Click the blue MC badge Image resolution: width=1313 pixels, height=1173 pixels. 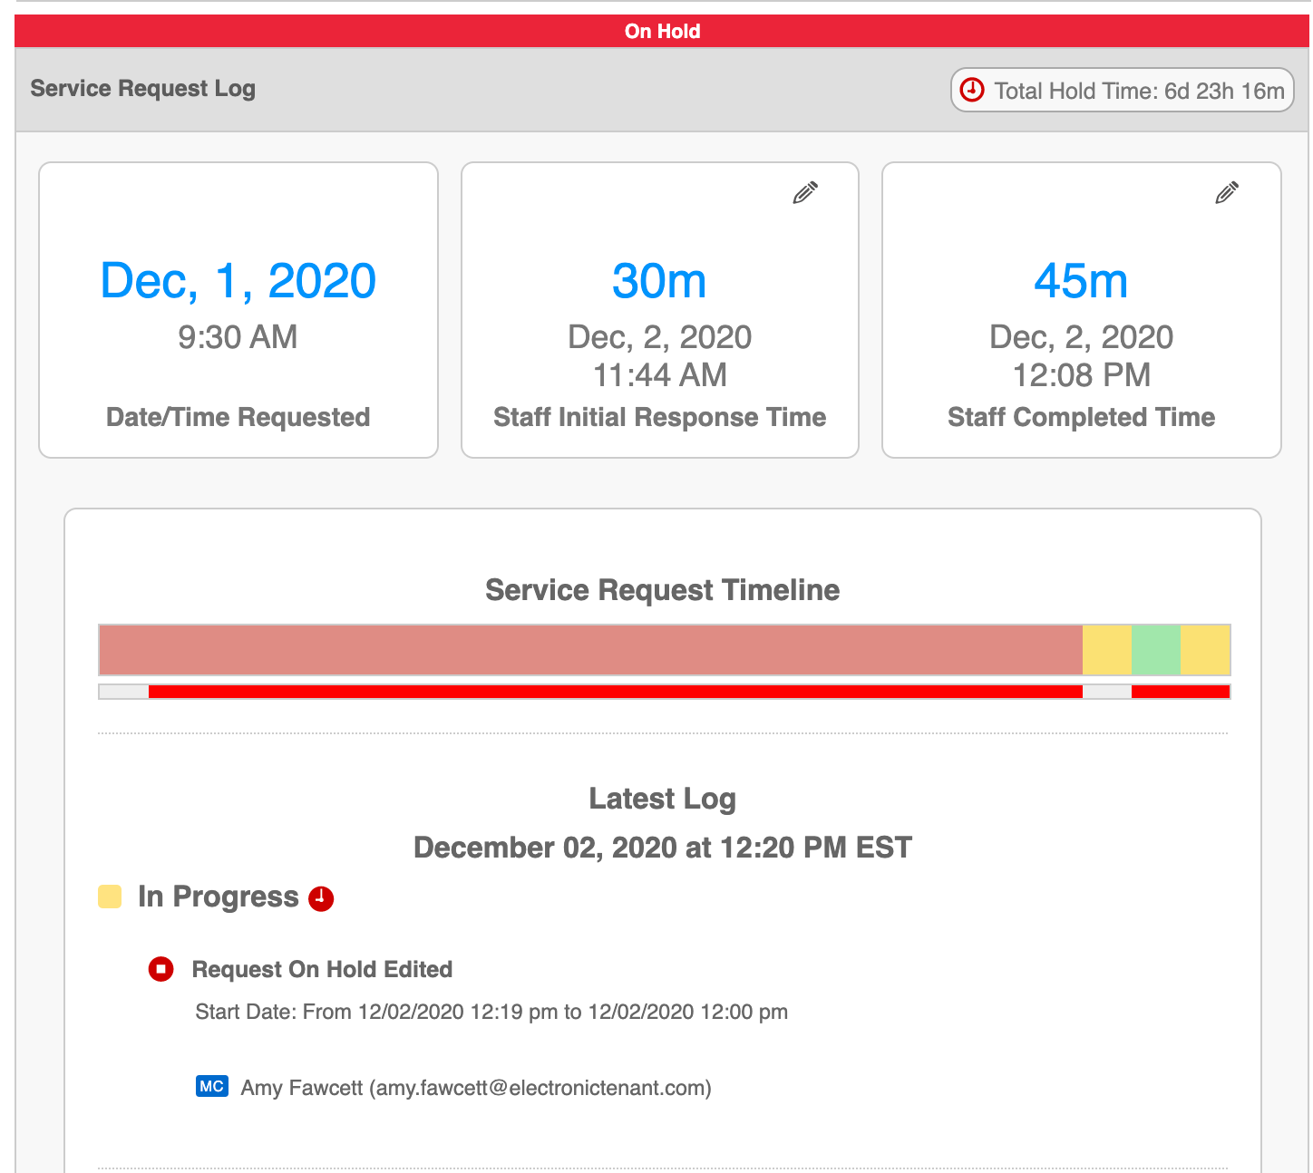[x=211, y=1086]
